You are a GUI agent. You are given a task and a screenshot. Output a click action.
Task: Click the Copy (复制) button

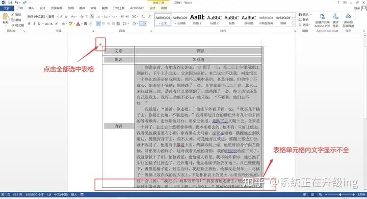click(16, 20)
